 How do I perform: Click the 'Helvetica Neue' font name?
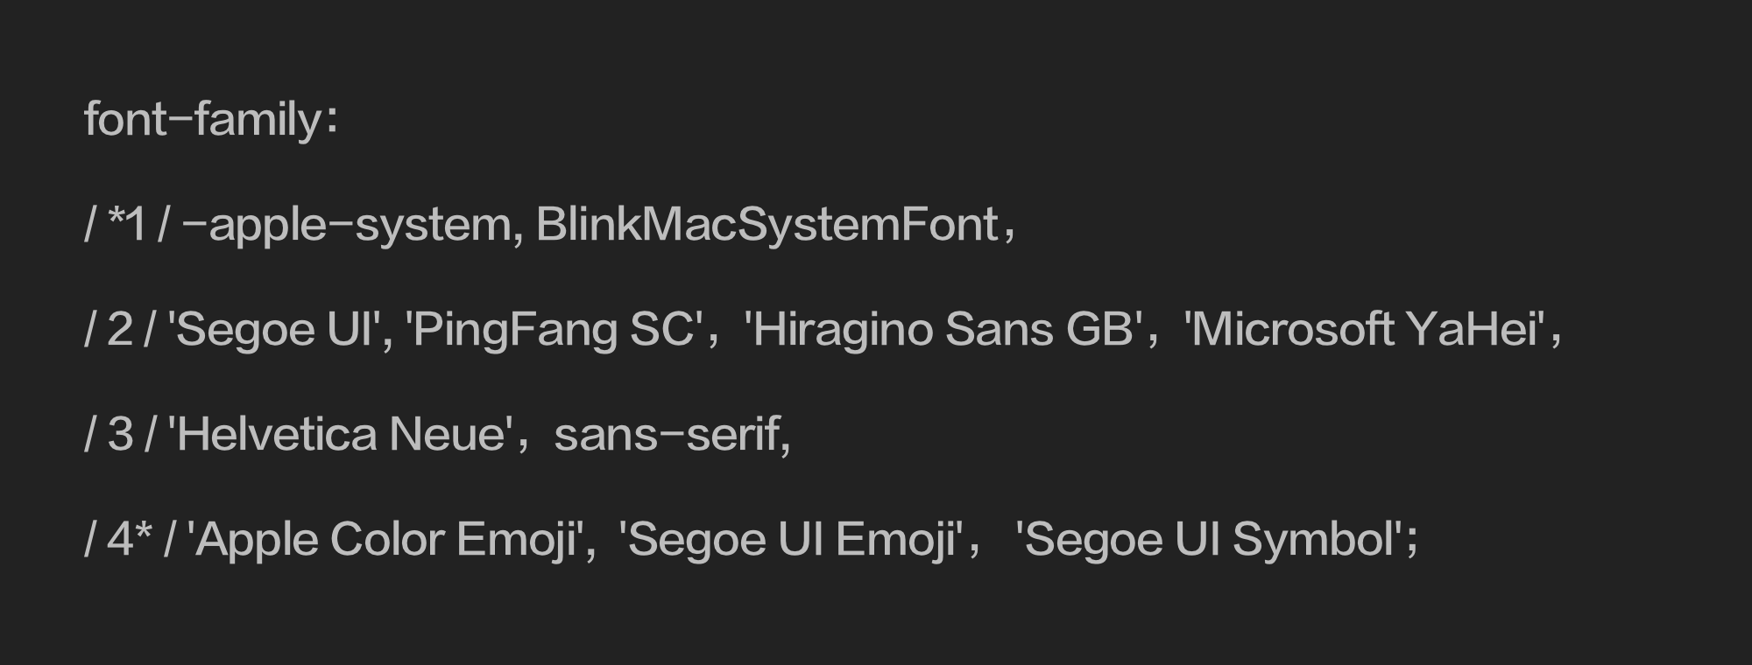[x=340, y=434]
